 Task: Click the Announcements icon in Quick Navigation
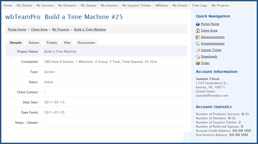click(198, 37)
